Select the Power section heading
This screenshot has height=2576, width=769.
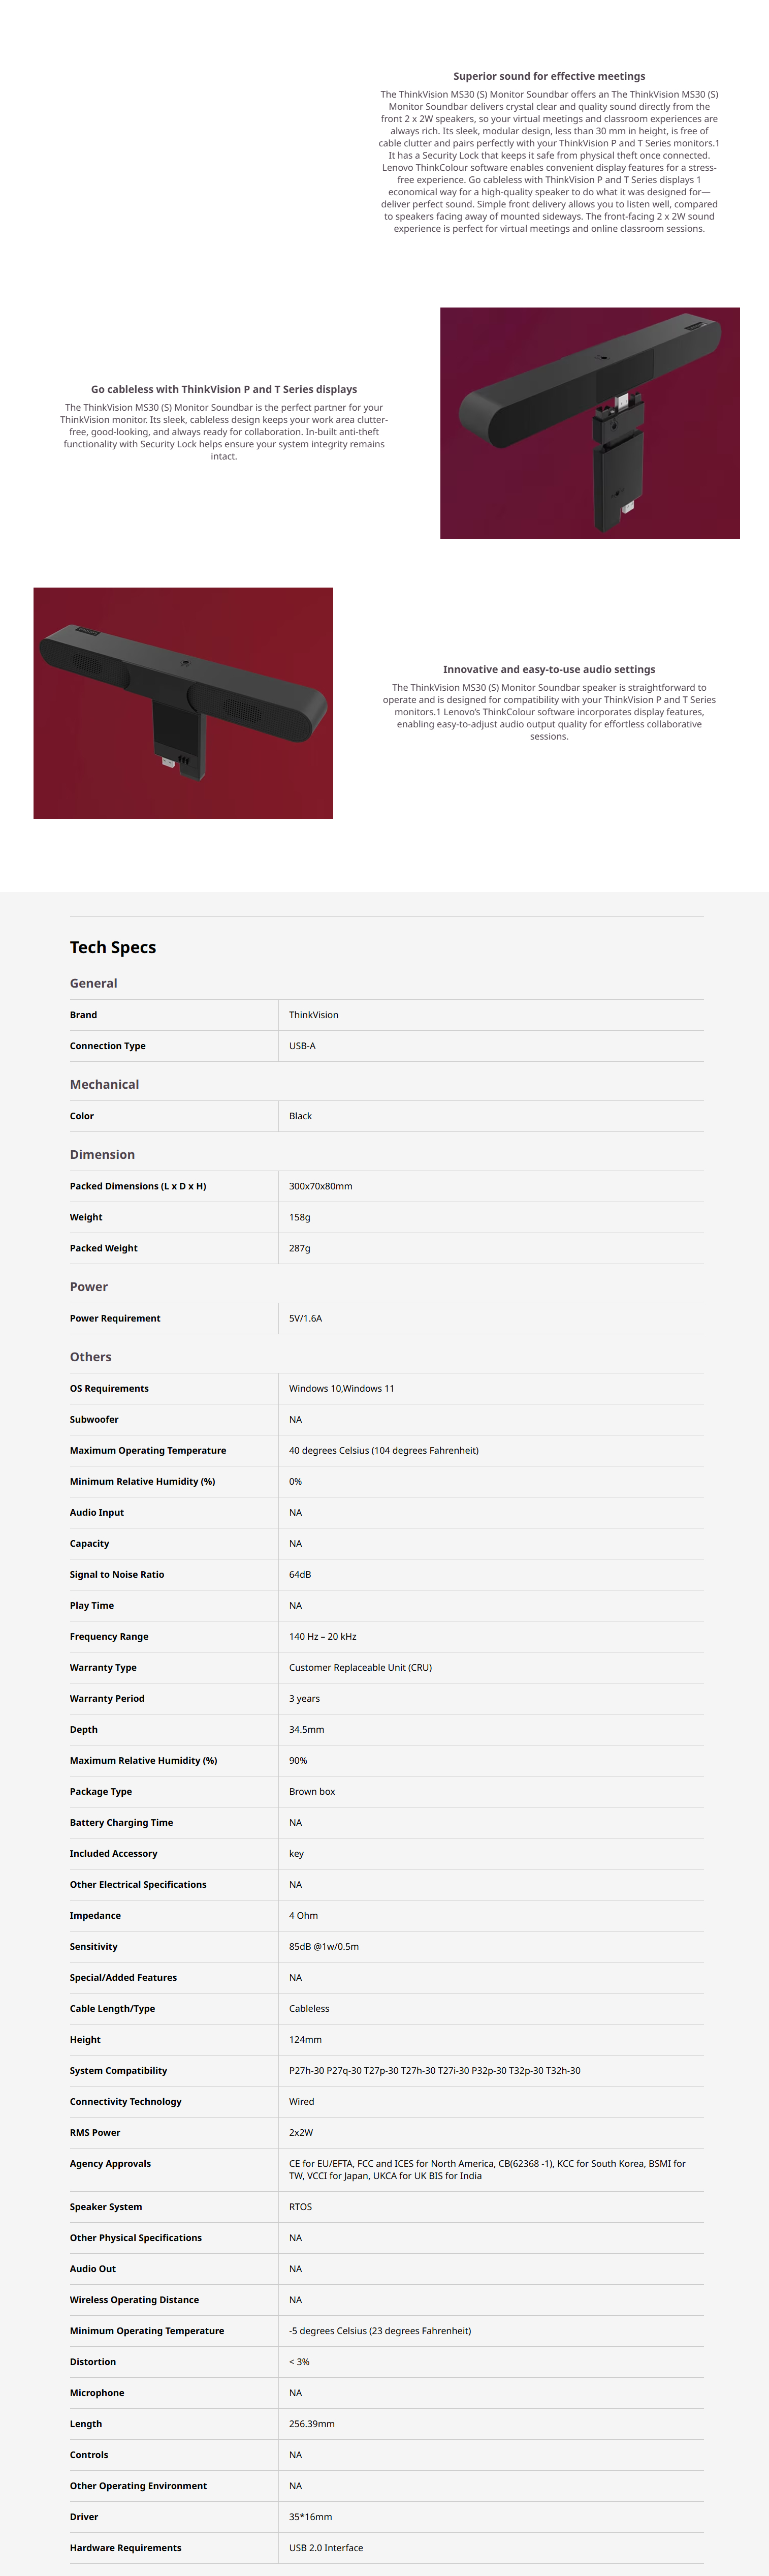click(x=89, y=1286)
